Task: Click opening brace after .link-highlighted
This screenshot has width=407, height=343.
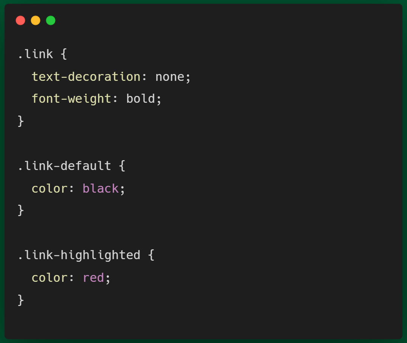Action: (x=151, y=255)
